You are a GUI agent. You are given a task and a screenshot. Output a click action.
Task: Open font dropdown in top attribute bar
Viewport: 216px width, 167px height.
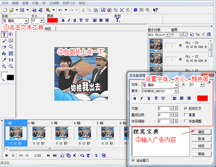click(x=26, y=21)
